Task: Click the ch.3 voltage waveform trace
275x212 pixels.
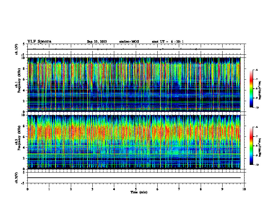Action: [134, 178]
